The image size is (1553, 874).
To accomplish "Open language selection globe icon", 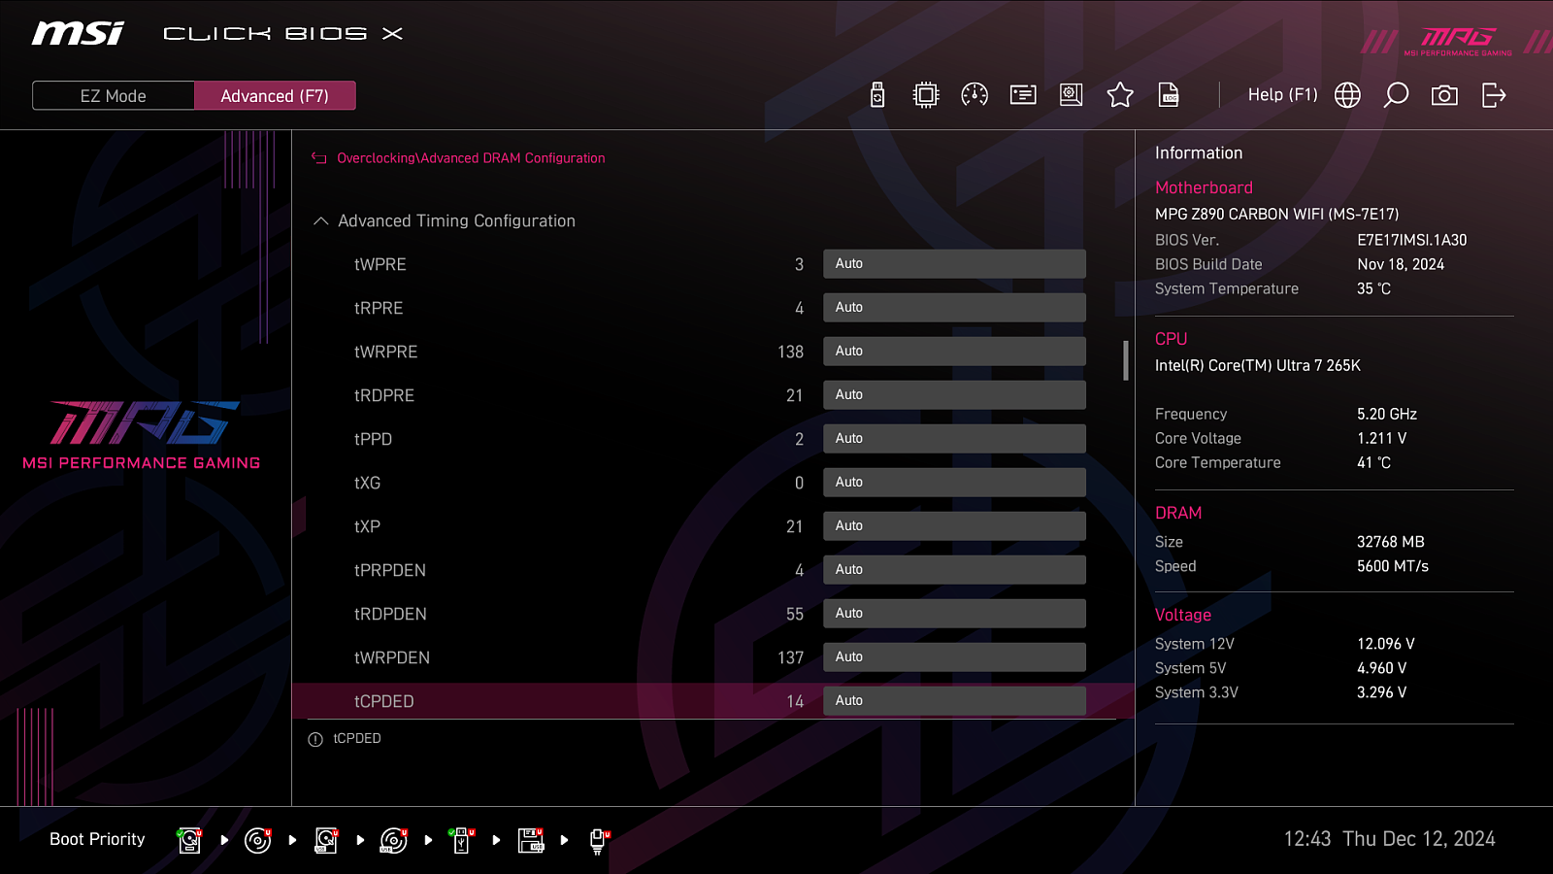I will 1347,95.
